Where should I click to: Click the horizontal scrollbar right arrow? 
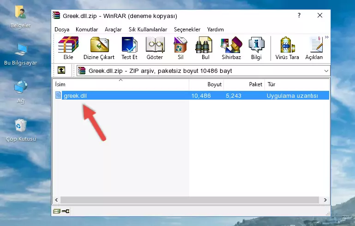pyautogui.click(x=325, y=200)
